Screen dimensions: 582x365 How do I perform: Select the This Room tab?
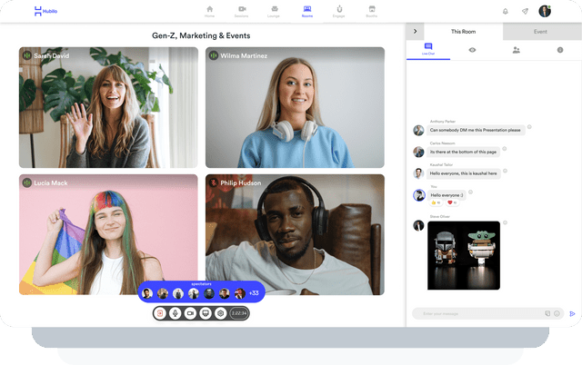[x=464, y=31]
